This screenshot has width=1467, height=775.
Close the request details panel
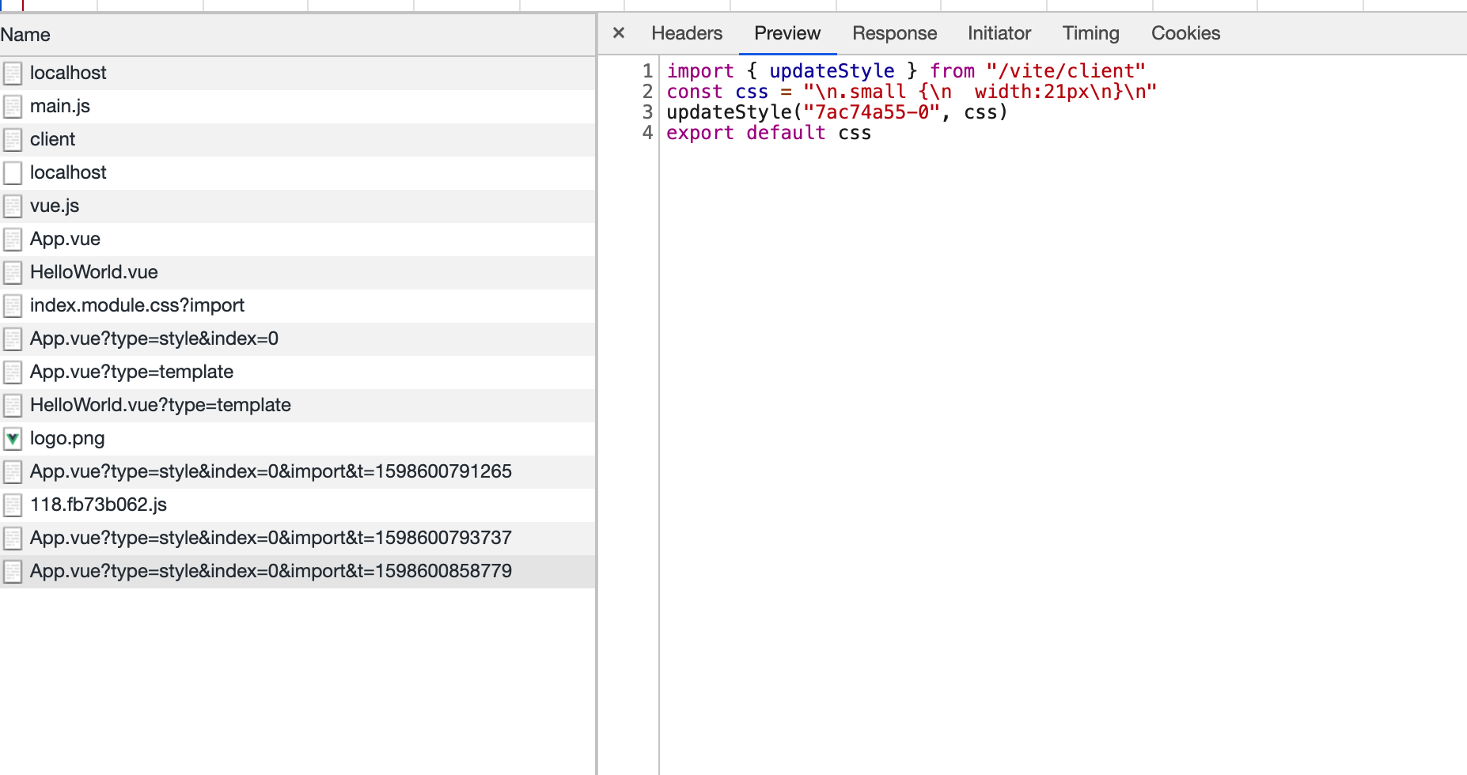click(x=619, y=33)
